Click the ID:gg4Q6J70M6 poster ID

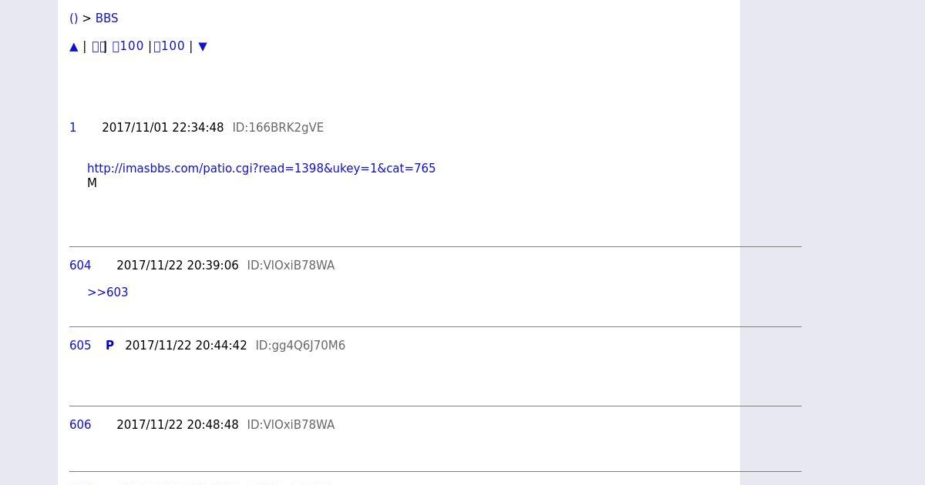point(301,346)
